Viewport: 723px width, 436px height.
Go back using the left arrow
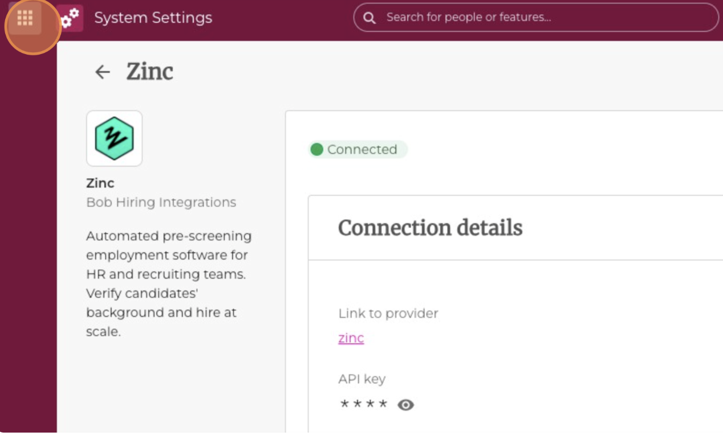[103, 72]
